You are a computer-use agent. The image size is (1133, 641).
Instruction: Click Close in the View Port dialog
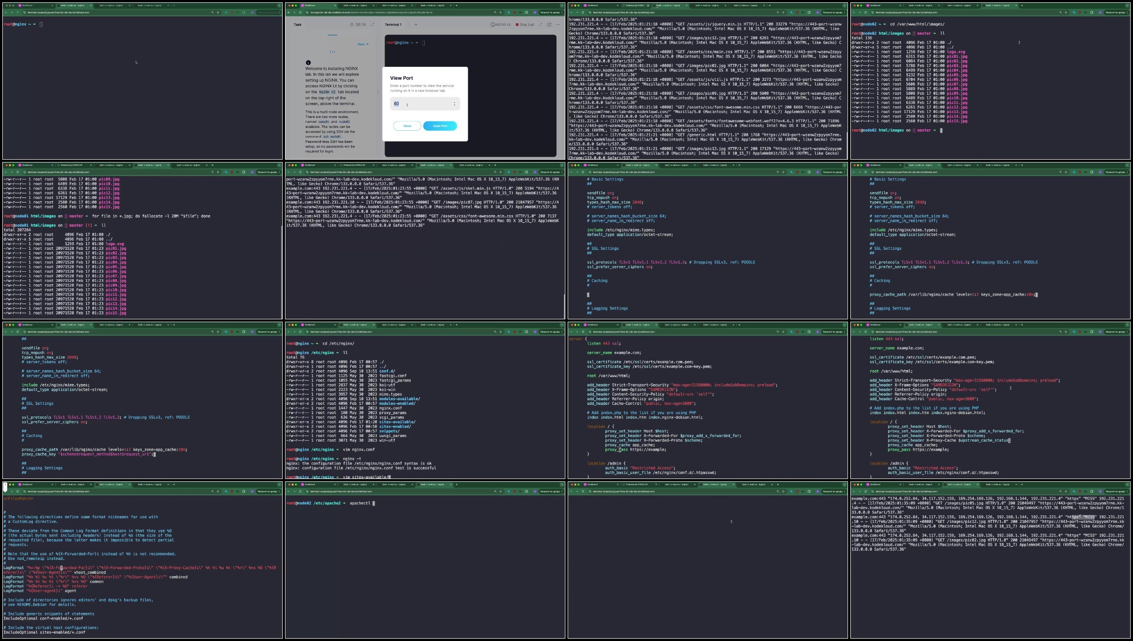[407, 126]
